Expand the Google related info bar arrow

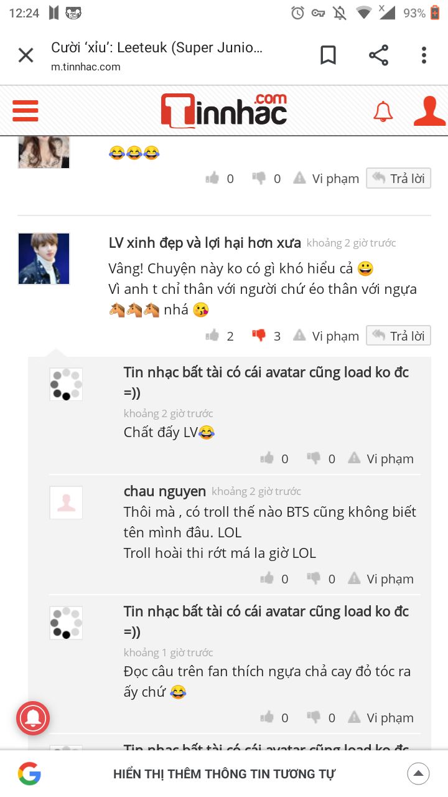pyautogui.click(x=418, y=774)
